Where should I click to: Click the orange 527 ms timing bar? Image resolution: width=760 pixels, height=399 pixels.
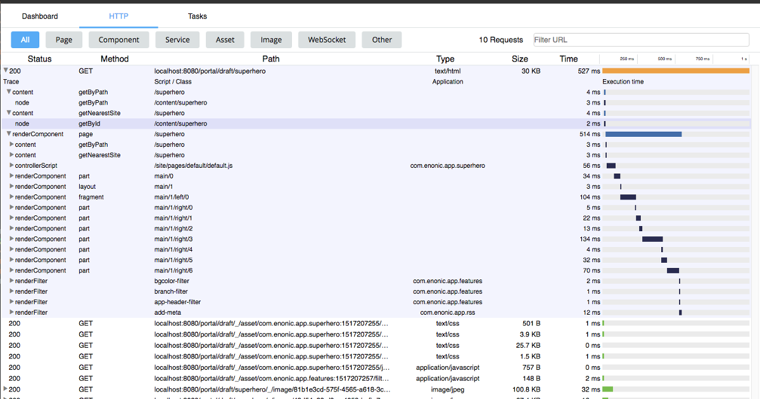click(x=676, y=71)
